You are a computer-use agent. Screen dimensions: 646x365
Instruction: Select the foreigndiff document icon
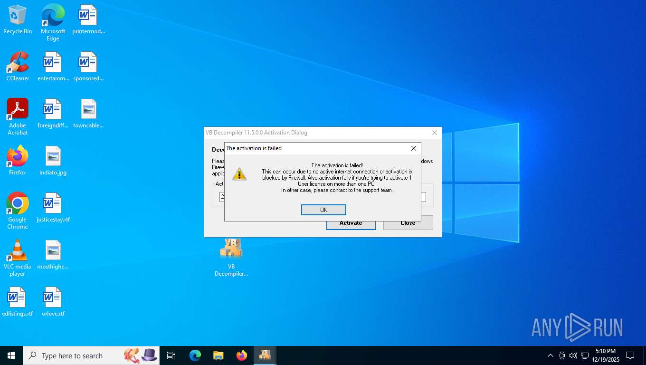pos(53,114)
